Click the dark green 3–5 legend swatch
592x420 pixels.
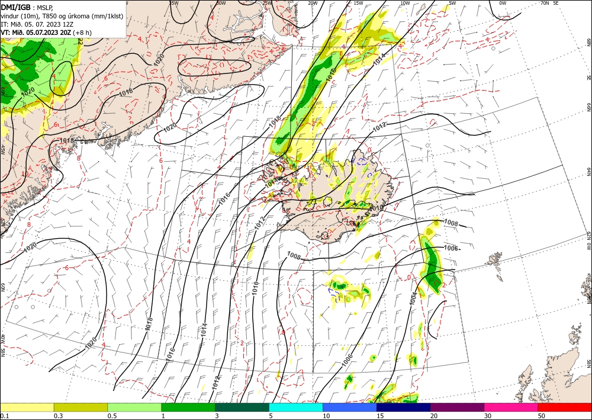click(x=242, y=407)
